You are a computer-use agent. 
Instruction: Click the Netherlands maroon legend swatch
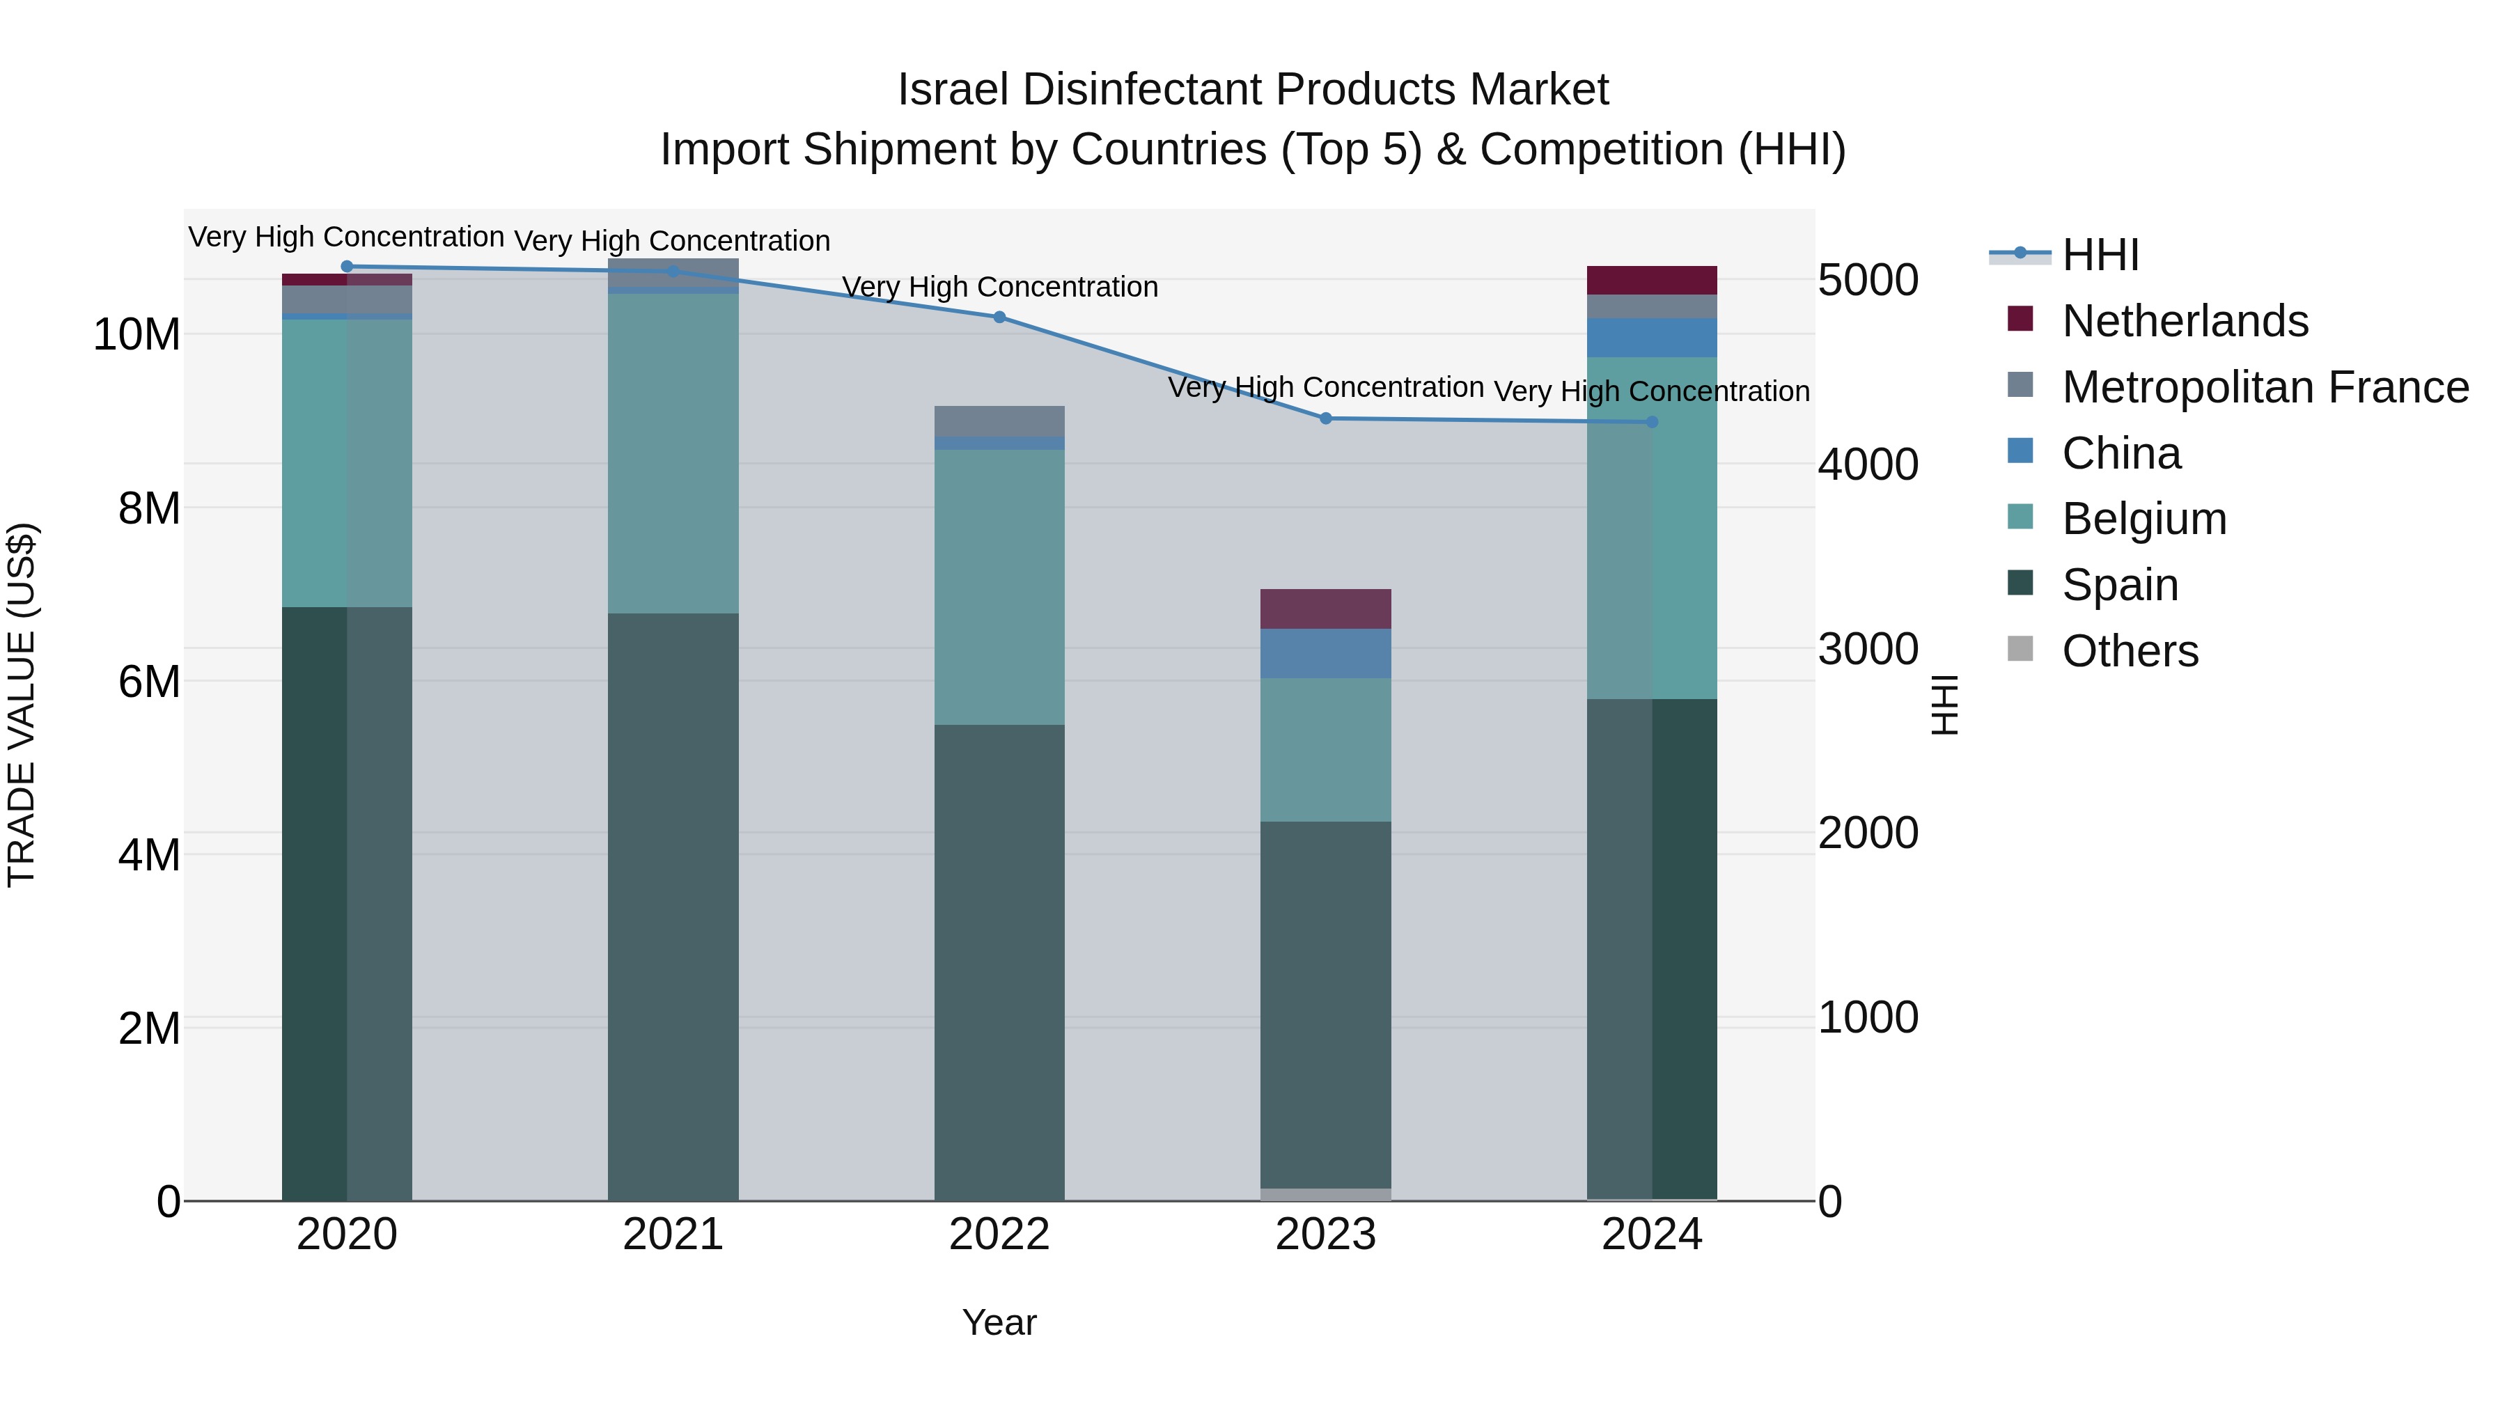pos(2020,318)
